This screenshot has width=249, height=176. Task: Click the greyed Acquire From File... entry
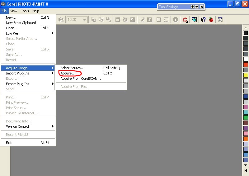click(x=91, y=87)
